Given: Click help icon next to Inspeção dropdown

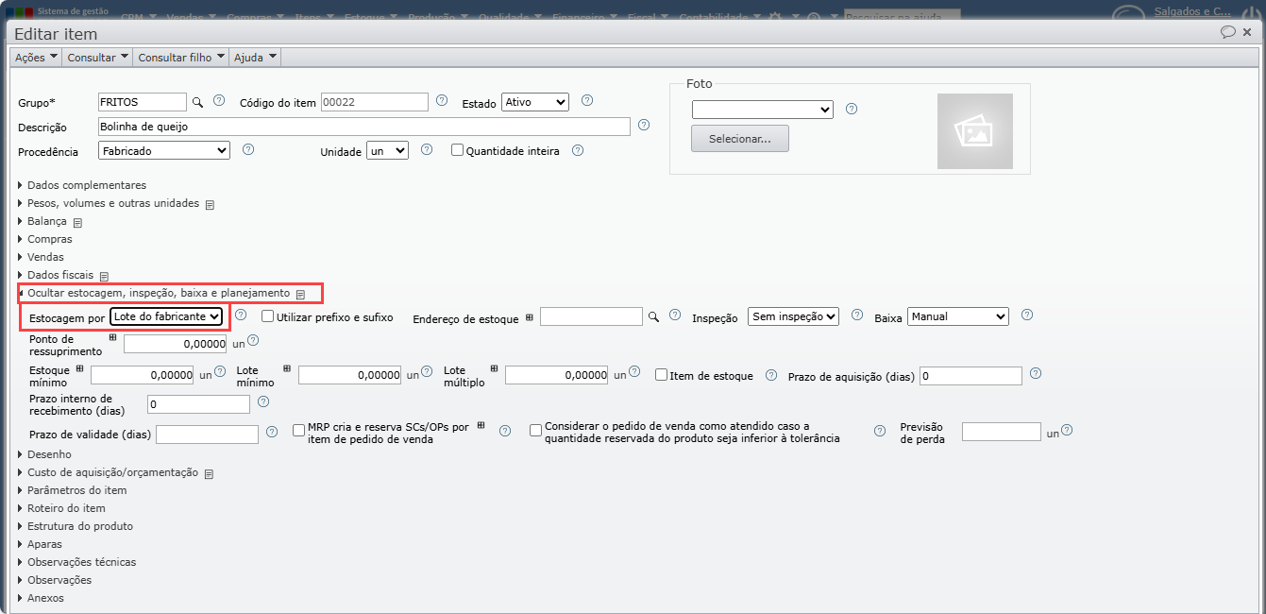Looking at the screenshot, I should (857, 316).
